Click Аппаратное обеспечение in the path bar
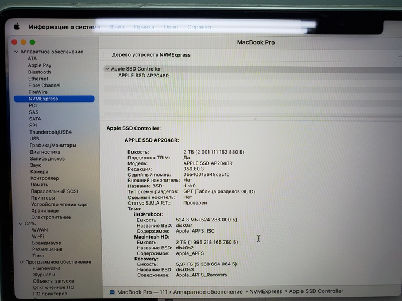This screenshot has height=301, width=402. (x=208, y=292)
